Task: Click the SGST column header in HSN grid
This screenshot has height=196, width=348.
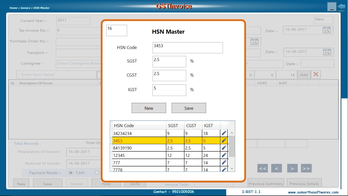Action: pyautogui.click(x=175, y=125)
